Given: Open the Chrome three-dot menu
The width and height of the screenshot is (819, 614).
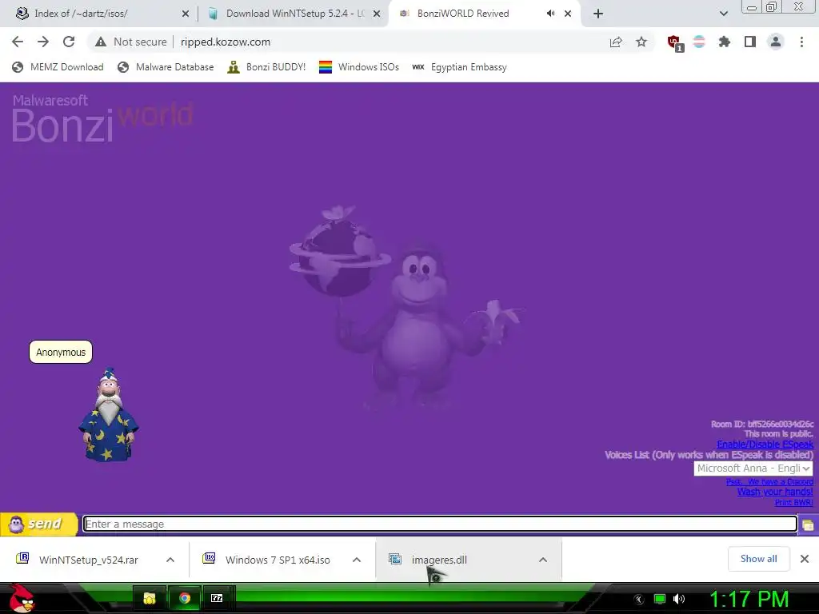Looking at the screenshot, I should 801,42.
